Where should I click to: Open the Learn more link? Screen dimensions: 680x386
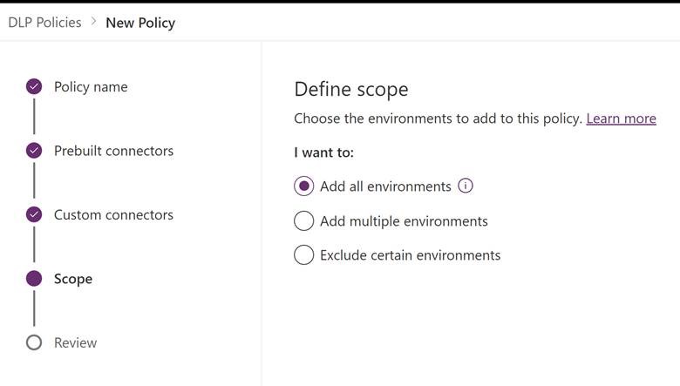pos(621,119)
